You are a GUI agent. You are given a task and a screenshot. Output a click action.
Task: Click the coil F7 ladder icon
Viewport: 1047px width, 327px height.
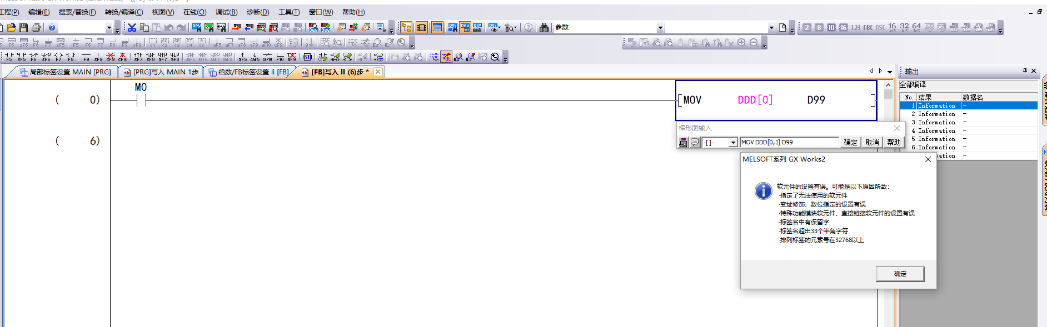[x=58, y=57]
